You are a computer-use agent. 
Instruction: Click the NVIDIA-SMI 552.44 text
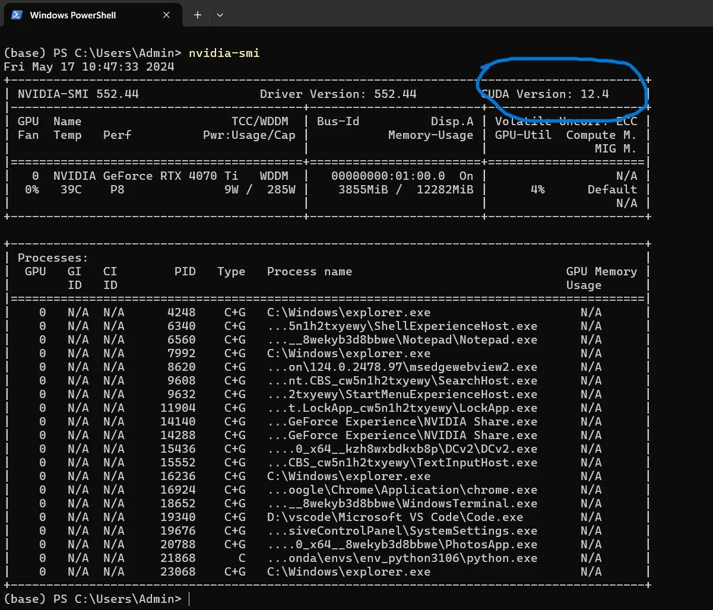pyautogui.click(x=78, y=94)
